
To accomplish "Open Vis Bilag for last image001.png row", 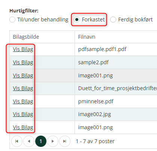I will pos(23,127).
